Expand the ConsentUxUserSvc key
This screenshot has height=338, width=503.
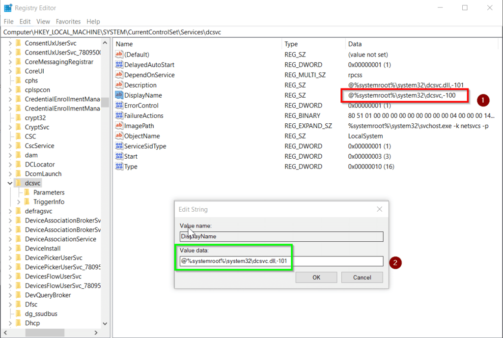(10, 43)
